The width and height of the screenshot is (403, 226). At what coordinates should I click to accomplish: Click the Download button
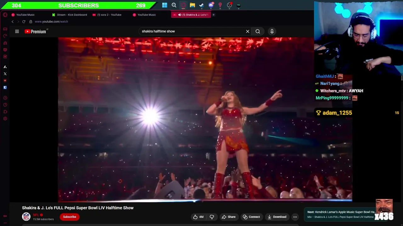tap(277, 217)
